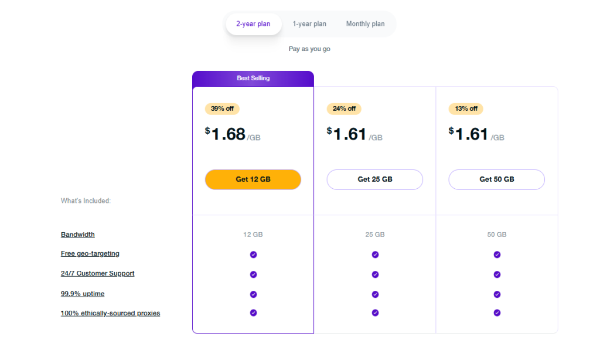Image resolution: width=600 pixels, height=350 pixels.
Task: Select the 1-year plan tab
Action: (309, 24)
